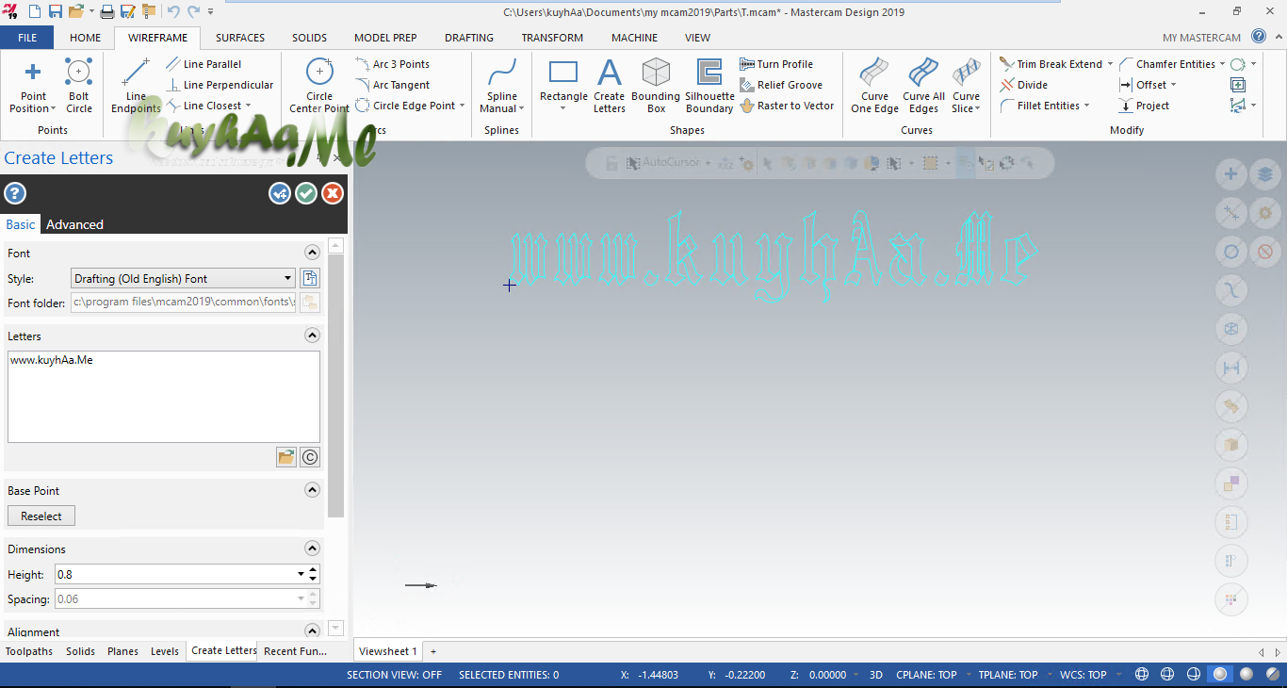
Task: Select the Arc Tangent tool
Action: click(392, 85)
